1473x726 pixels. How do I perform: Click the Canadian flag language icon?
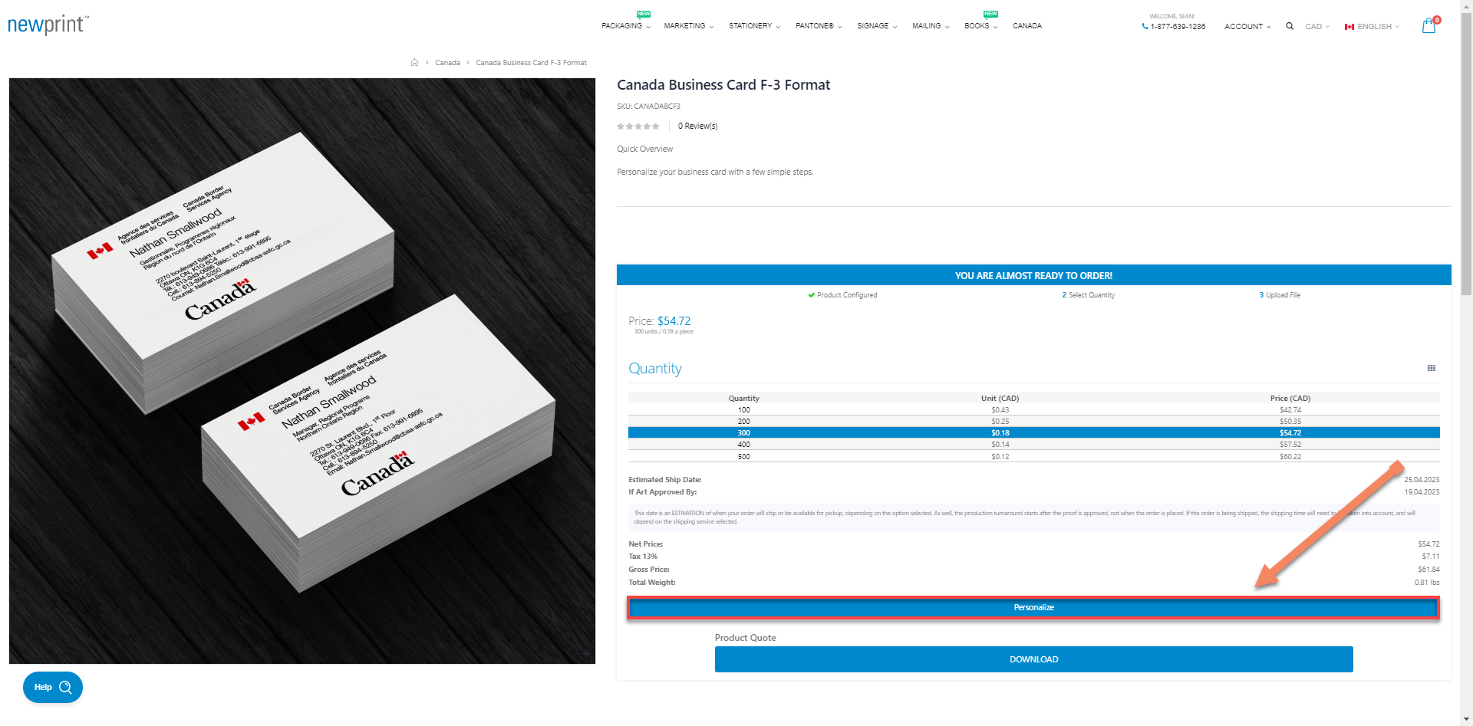coord(1349,27)
